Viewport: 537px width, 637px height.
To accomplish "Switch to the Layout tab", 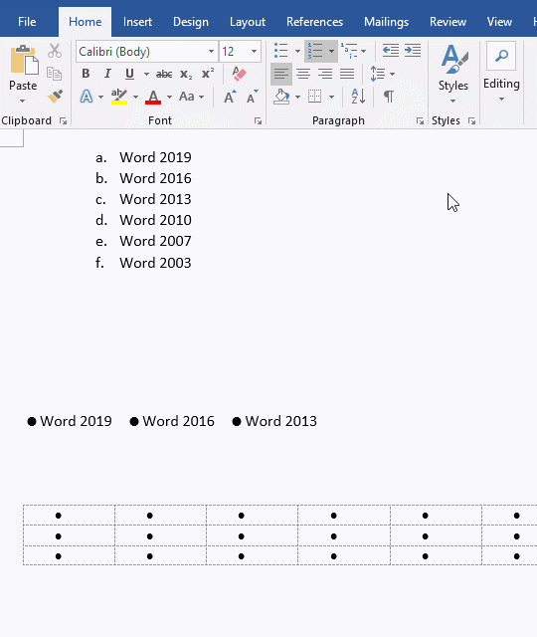I will [248, 22].
